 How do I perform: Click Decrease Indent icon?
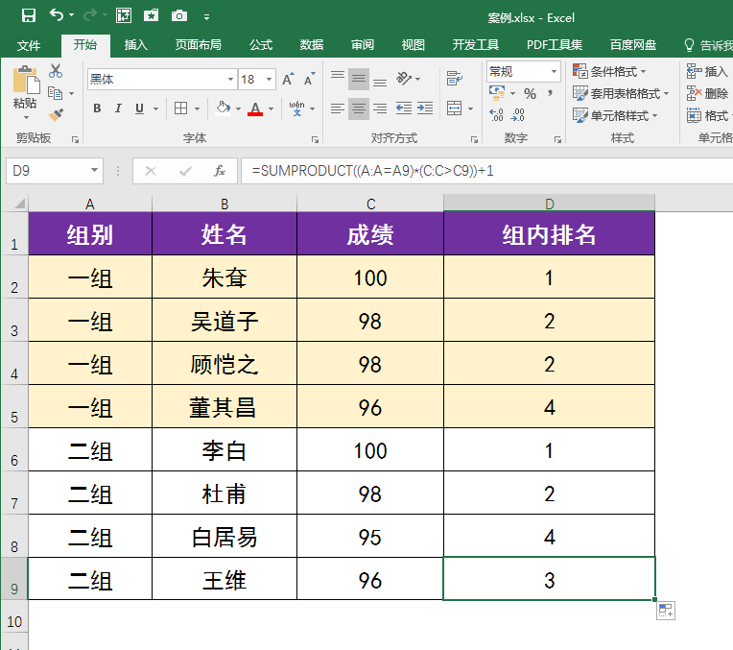[403, 108]
